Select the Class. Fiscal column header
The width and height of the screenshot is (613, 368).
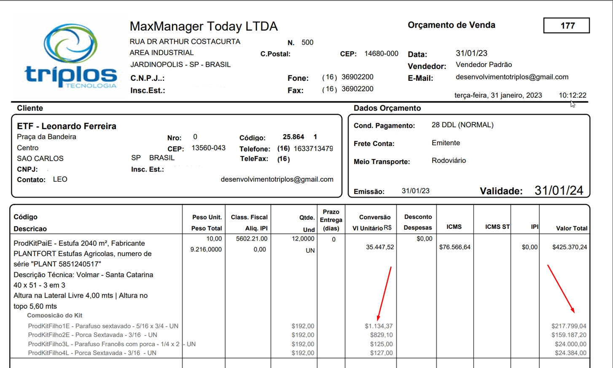[249, 217]
